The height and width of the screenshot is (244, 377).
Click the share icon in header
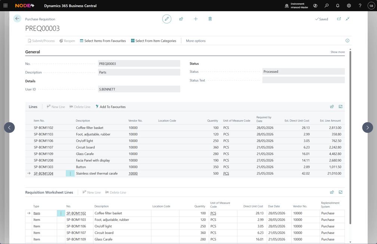pyautogui.click(x=181, y=19)
